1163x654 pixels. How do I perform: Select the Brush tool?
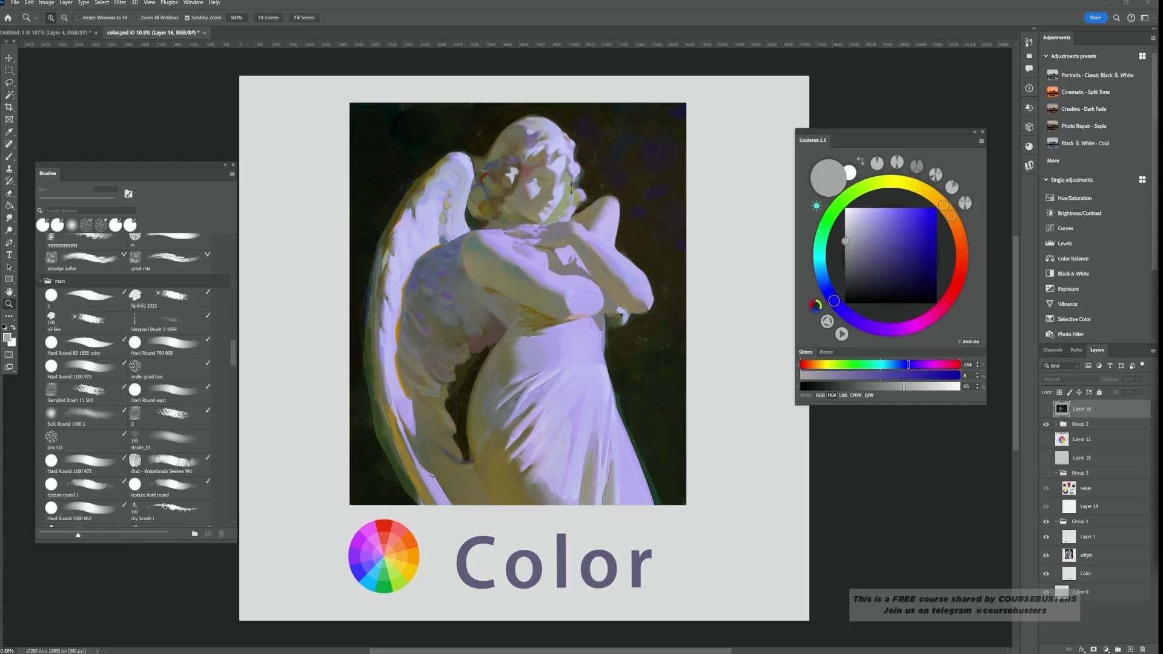click(9, 157)
